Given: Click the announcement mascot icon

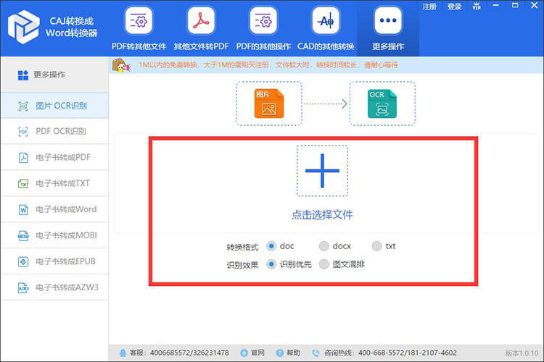Looking at the screenshot, I should (121, 65).
